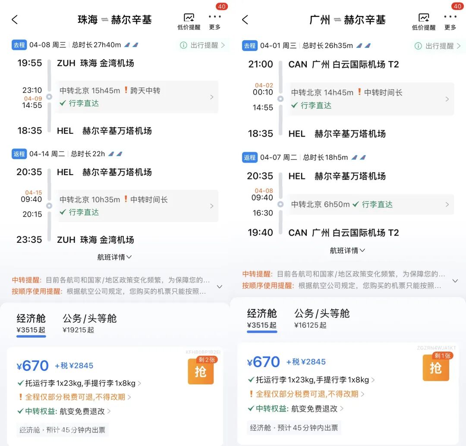Tap the 抢 button for the 广州 ¥670 fare
This screenshot has height=446, width=466.
tap(436, 368)
